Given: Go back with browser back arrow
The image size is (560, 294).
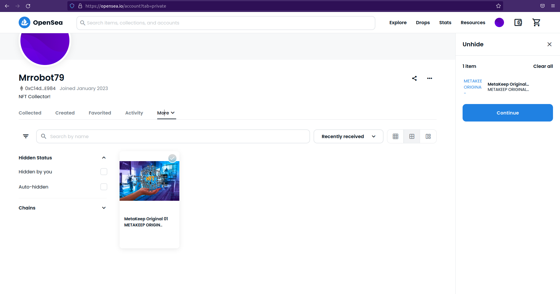Looking at the screenshot, I should coord(7,6).
